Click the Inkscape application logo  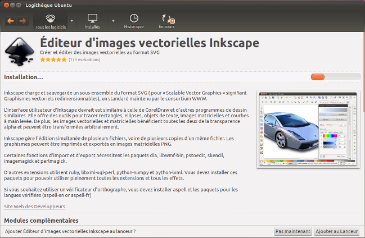pos(19,52)
